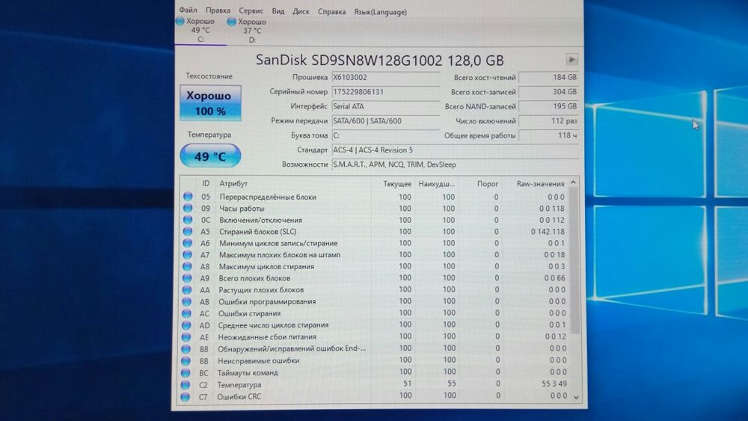Open the Сервис menu
Screen dimensions: 748x421
251,11
